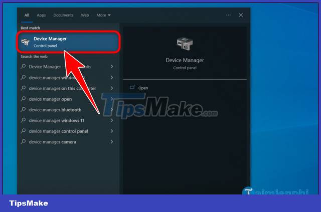Screen dimensions: 321x212
Task: Close the search panel with X
Action: pyautogui.click(x=241, y=15)
